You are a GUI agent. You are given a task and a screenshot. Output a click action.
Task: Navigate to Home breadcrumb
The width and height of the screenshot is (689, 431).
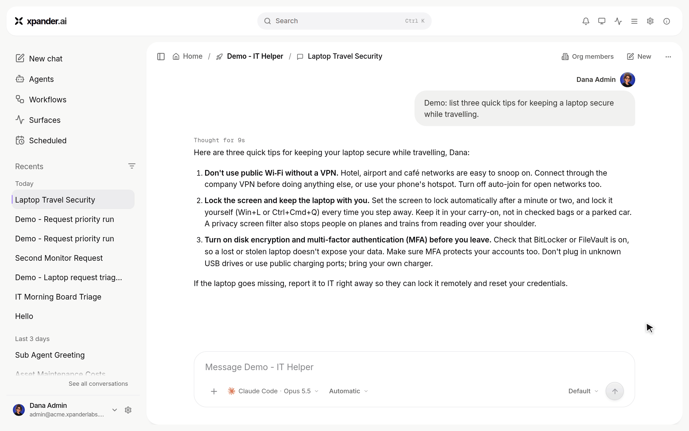click(188, 57)
